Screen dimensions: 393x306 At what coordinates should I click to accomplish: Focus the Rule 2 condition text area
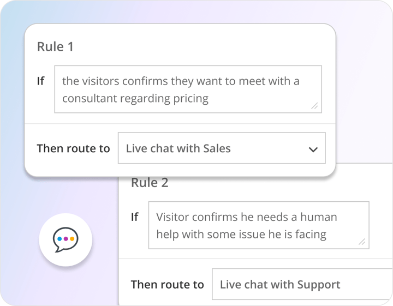pos(258,225)
